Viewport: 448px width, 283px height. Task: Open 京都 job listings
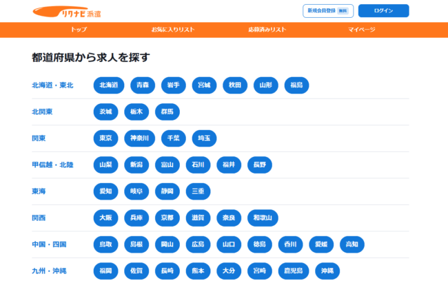pos(167,218)
